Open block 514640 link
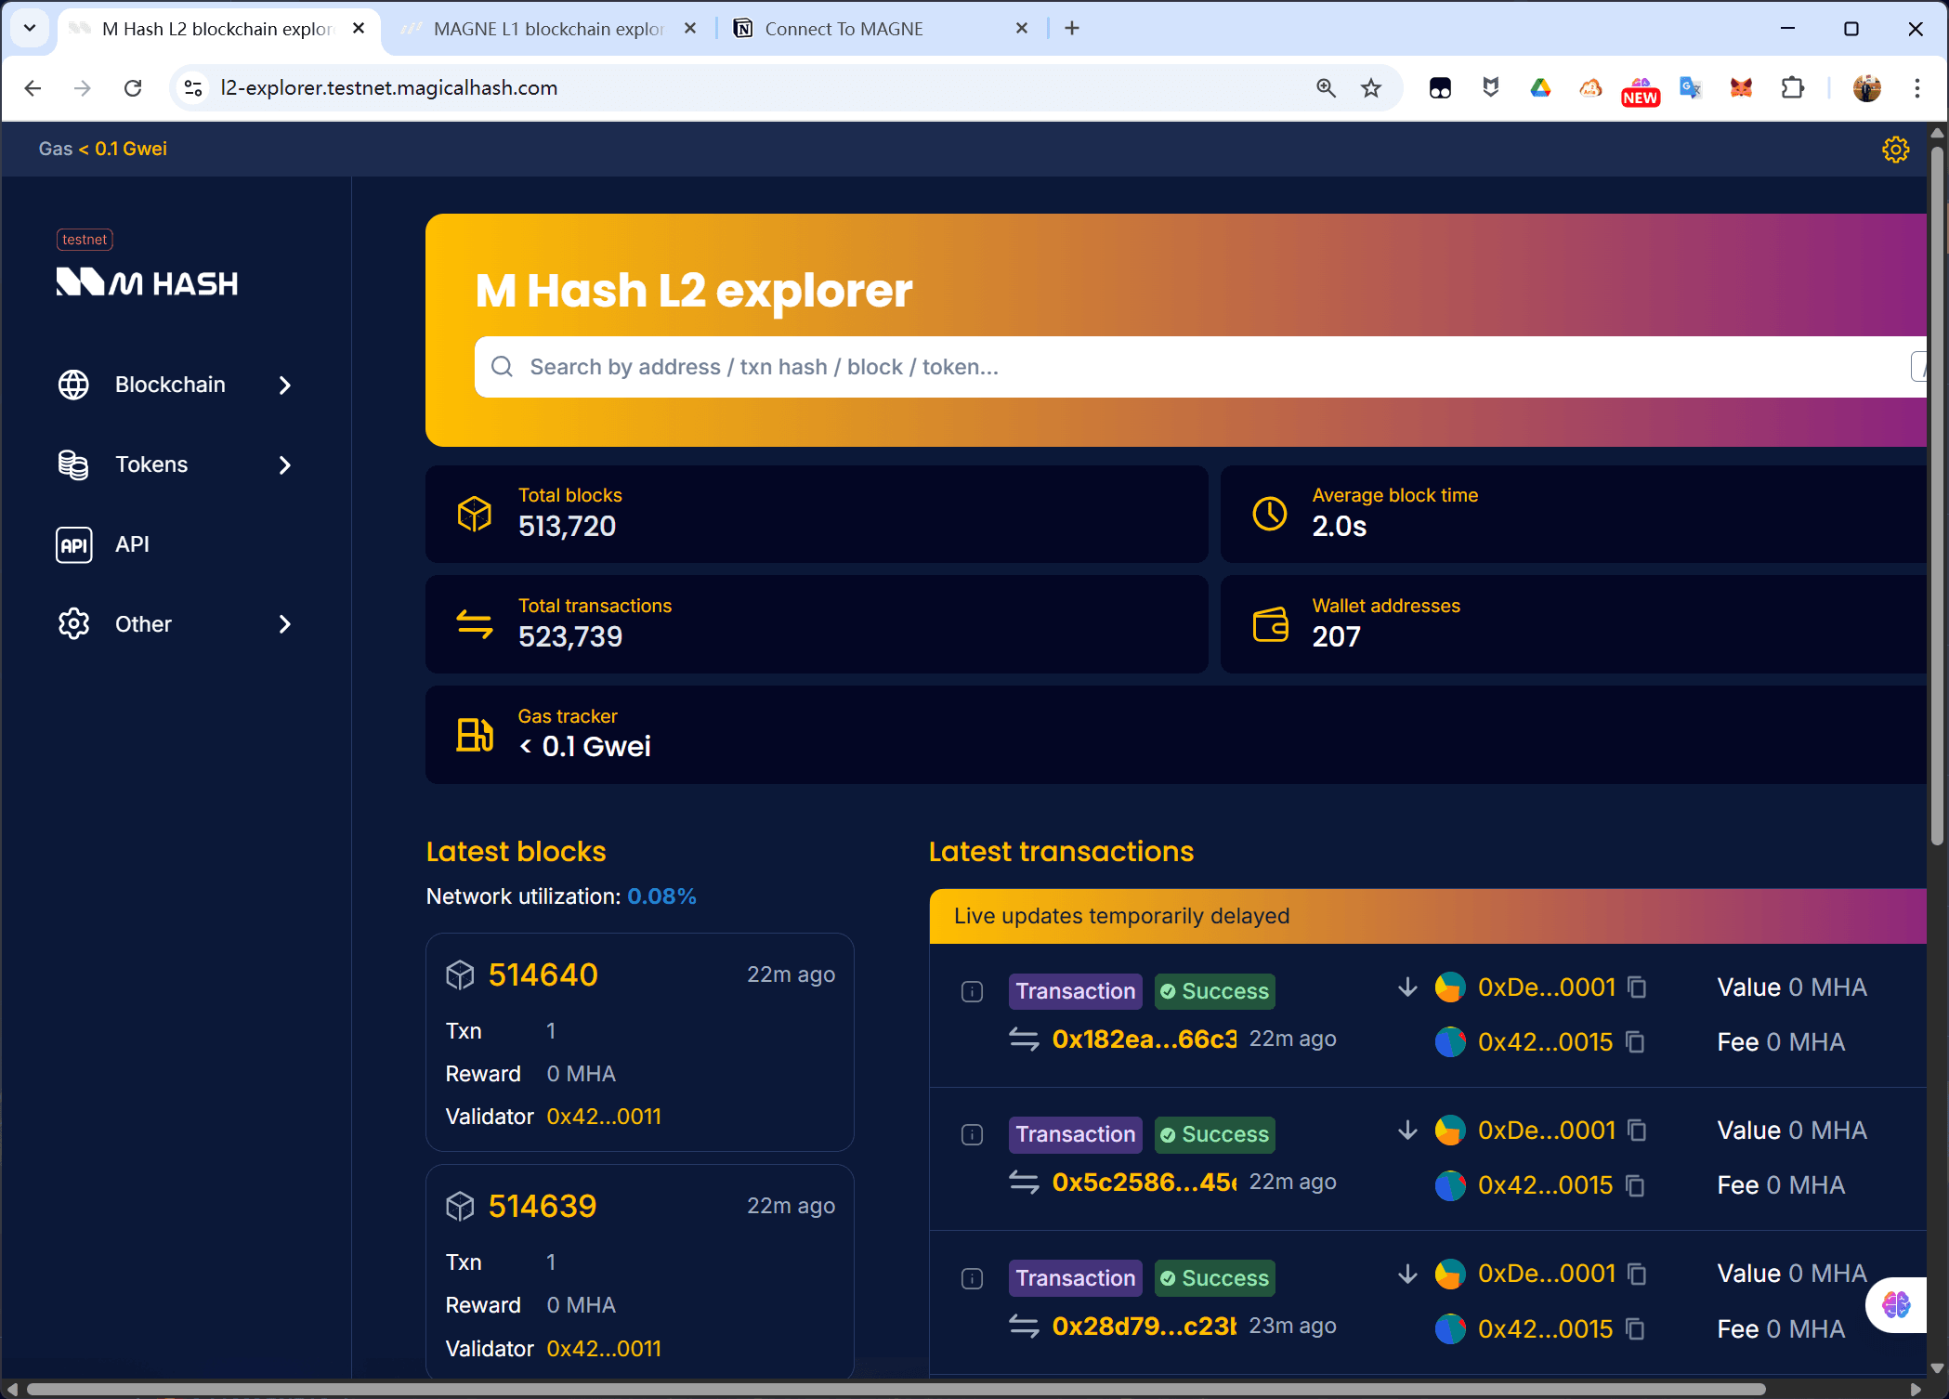 pyautogui.click(x=543, y=974)
